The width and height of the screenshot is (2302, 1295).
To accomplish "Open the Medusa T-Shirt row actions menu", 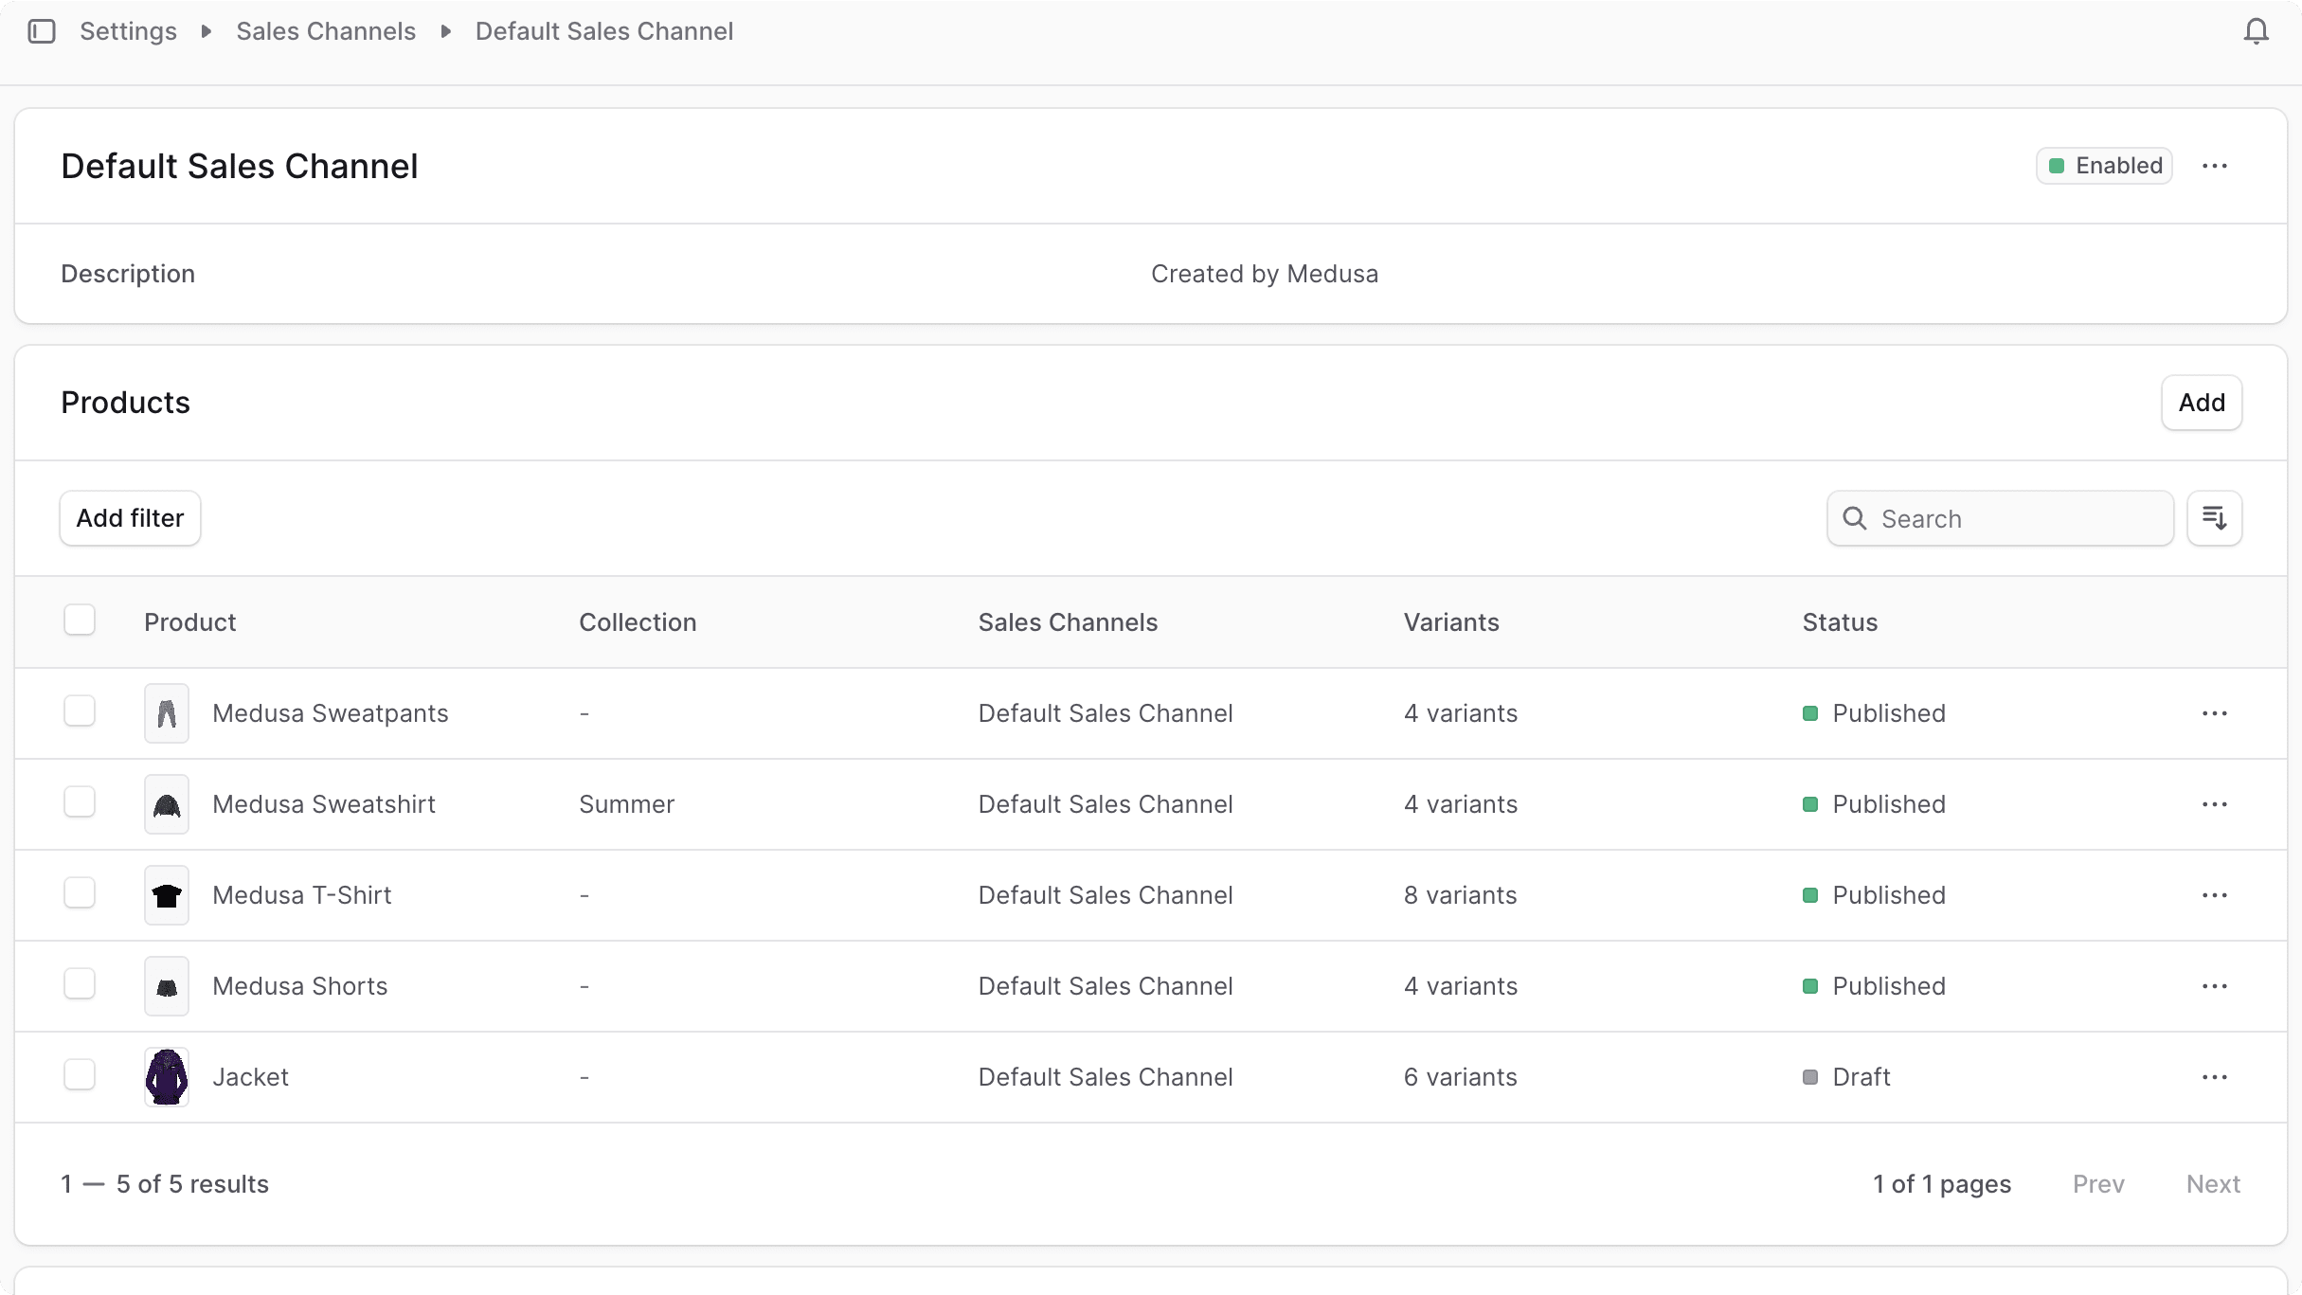I will pyautogui.click(x=2214, y=894).
